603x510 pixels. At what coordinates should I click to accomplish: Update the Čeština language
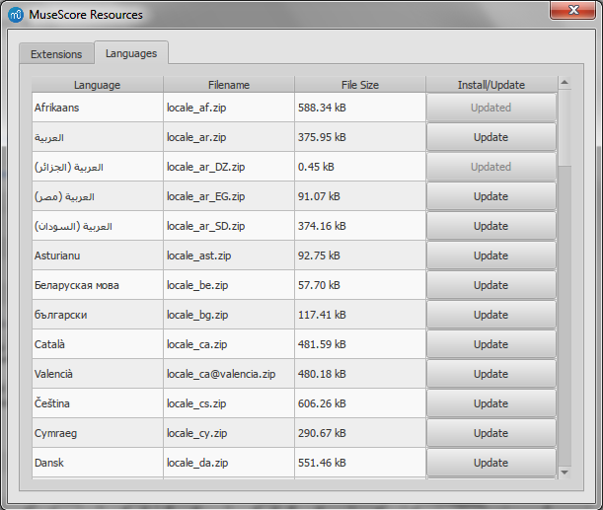pyautogui.click(x=491, y=403)
